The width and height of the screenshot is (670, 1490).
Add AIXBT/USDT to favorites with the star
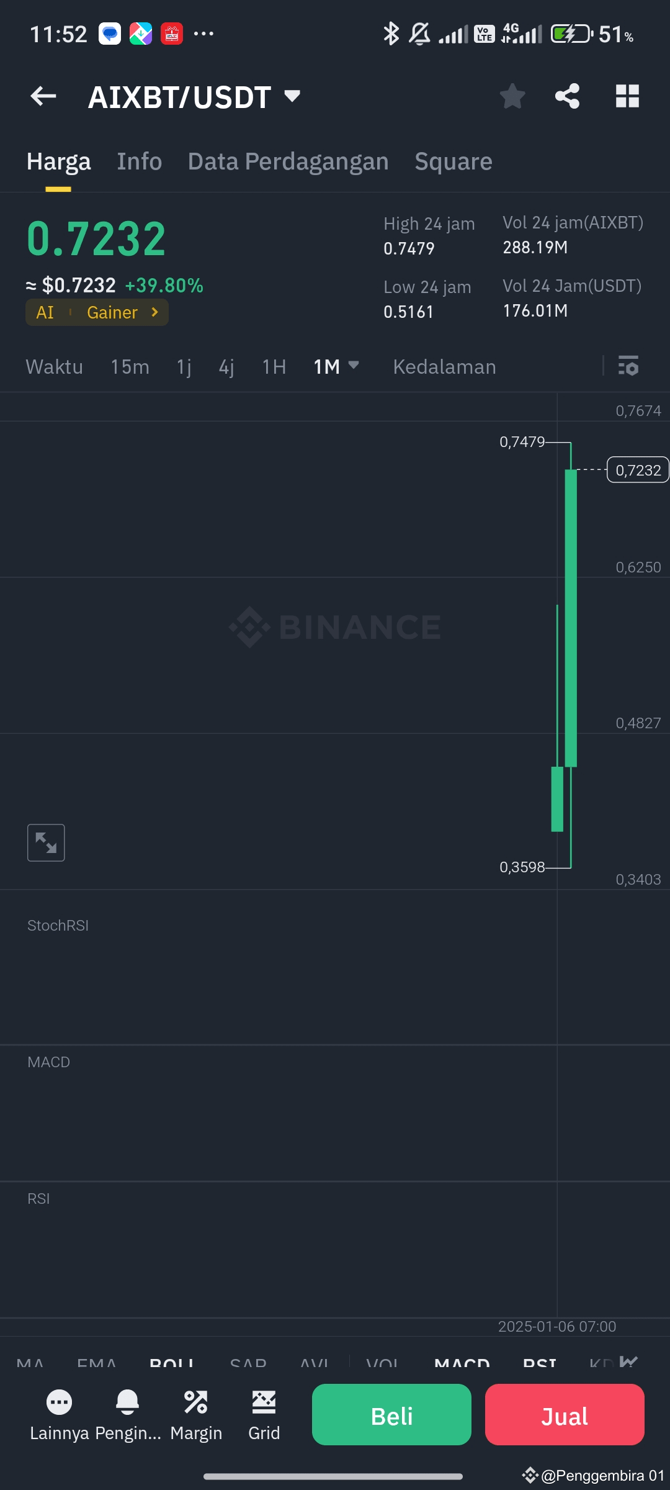(512, 96)
